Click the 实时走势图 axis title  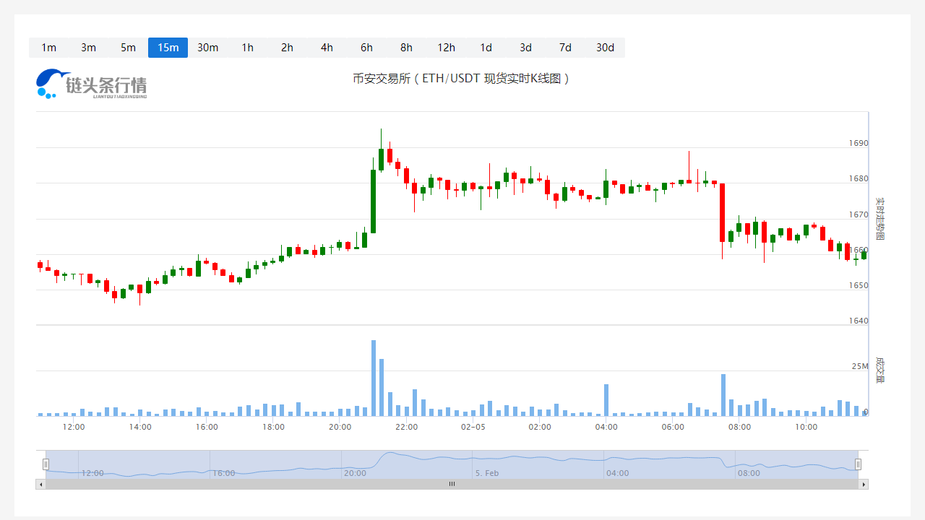[879, 218]
